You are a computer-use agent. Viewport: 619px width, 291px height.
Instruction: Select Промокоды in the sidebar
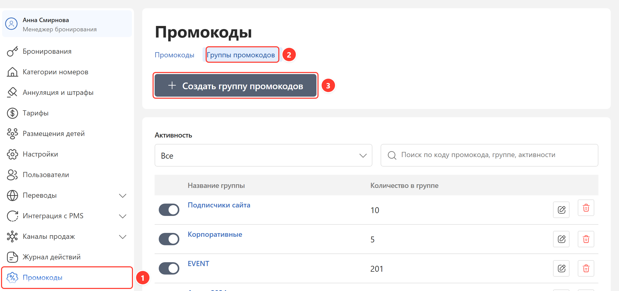click(67, 278)
